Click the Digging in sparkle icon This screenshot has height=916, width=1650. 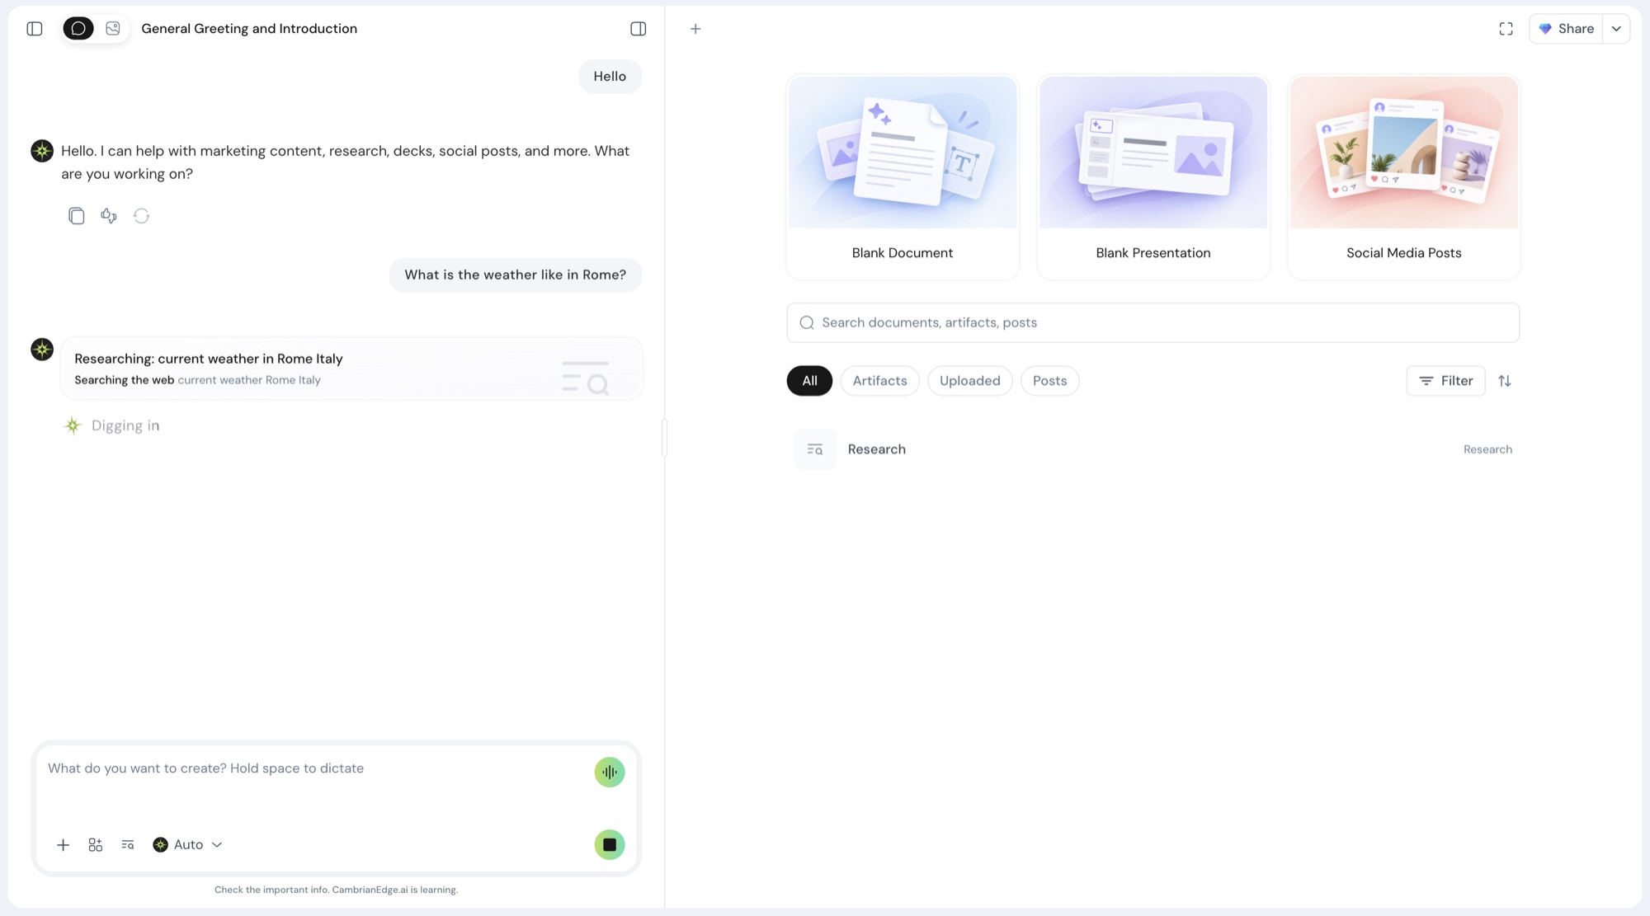pyautogui.click(x=73, y=425)
